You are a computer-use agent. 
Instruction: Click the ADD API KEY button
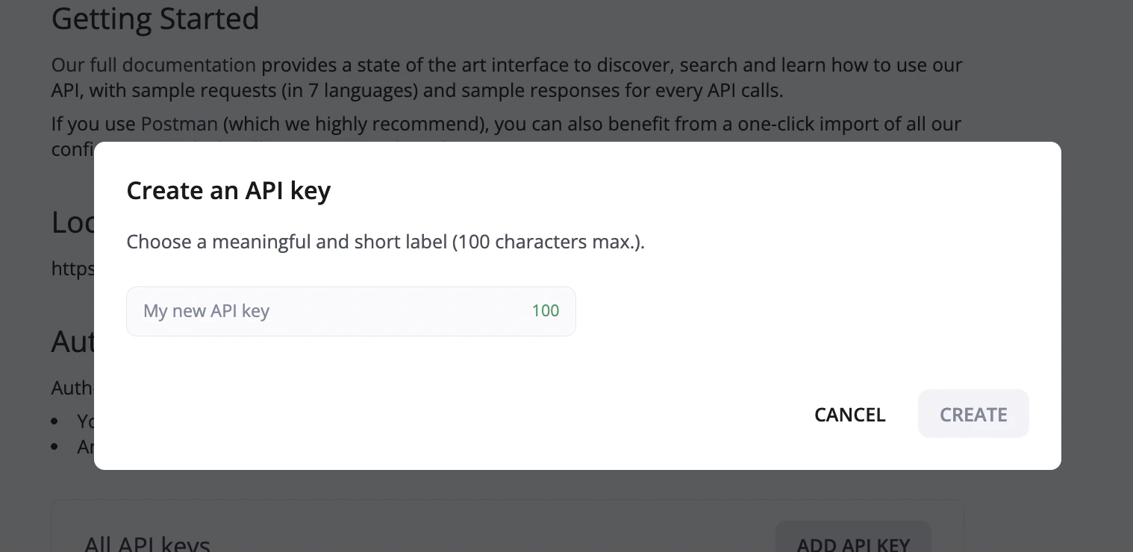(x=853, y=542)
